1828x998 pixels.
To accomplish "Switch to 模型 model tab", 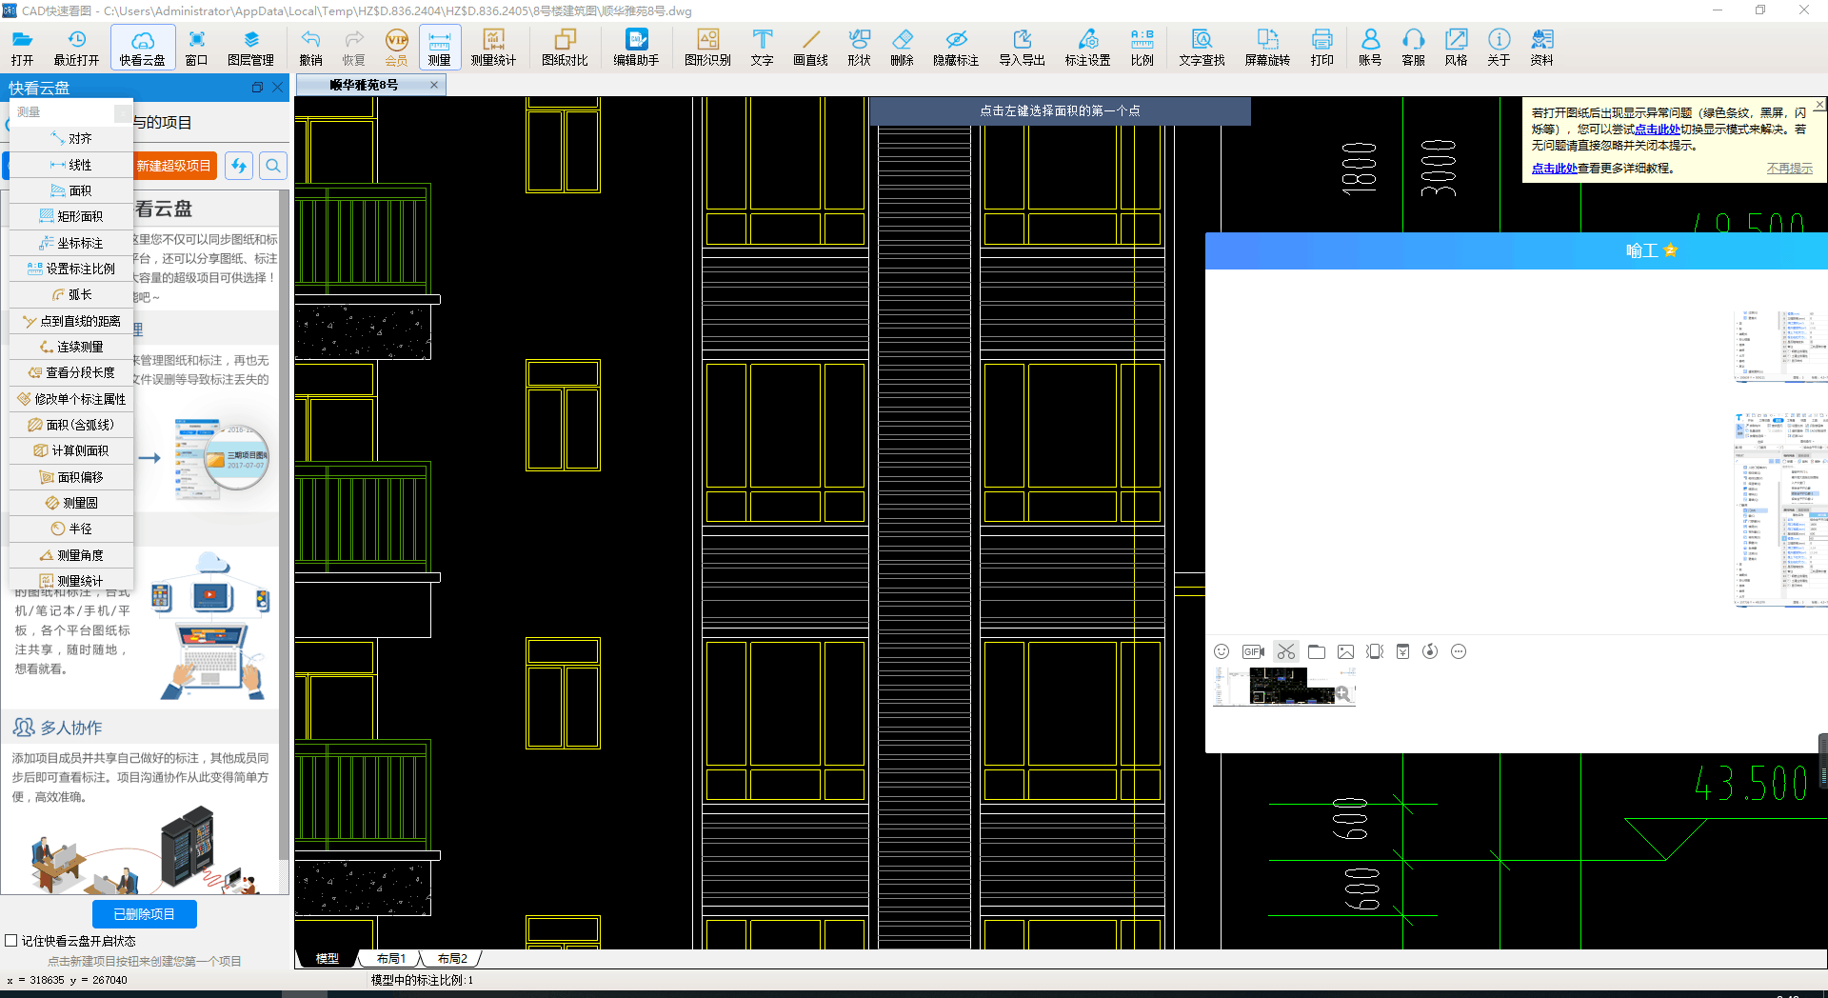I will click(327, 959).
